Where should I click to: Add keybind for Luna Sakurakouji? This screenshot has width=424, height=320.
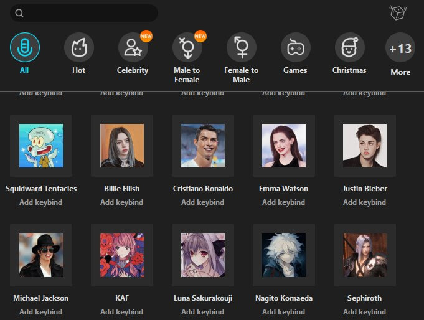(203, 312)
